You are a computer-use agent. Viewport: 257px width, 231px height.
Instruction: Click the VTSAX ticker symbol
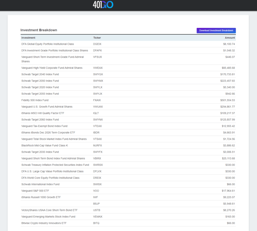[97, 139]
